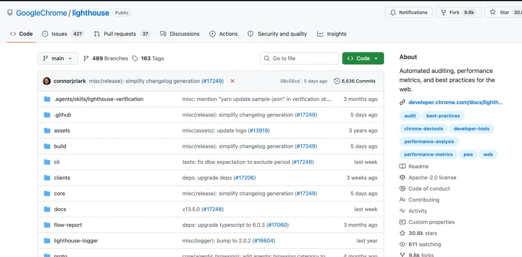Go to the Discussions tab
This screenshot has width=522, height=257.
pos(180,34)
